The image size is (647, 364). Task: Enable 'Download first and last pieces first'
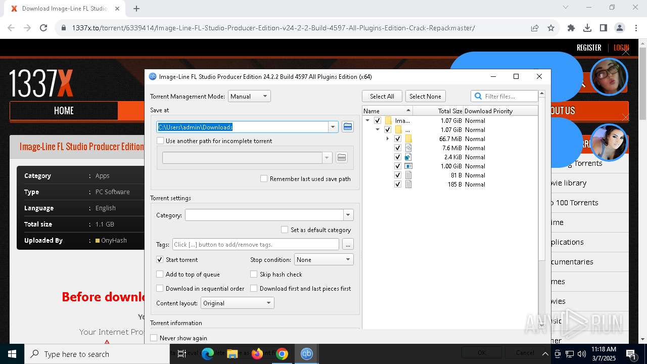254,289
